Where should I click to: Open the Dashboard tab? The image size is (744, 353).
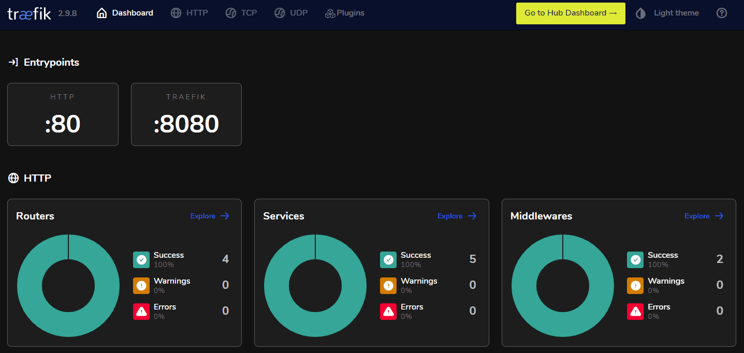point(125,13)
